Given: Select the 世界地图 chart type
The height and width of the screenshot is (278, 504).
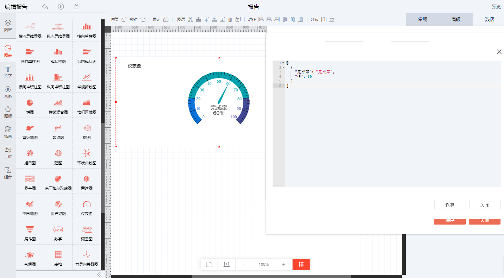Looking at the screenshot, I should tap(58, 207).
